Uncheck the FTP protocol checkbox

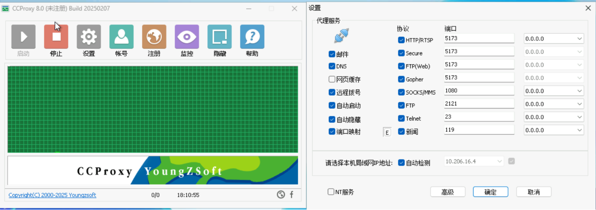point(401,105)
